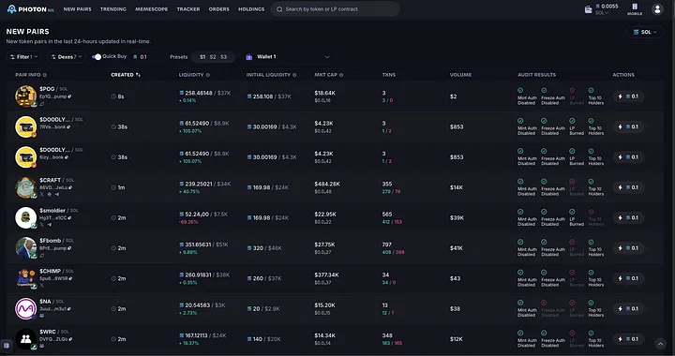Open the SOL chain dropdown at right
This screenshot has width=675, height=356.
click(645, 32)
